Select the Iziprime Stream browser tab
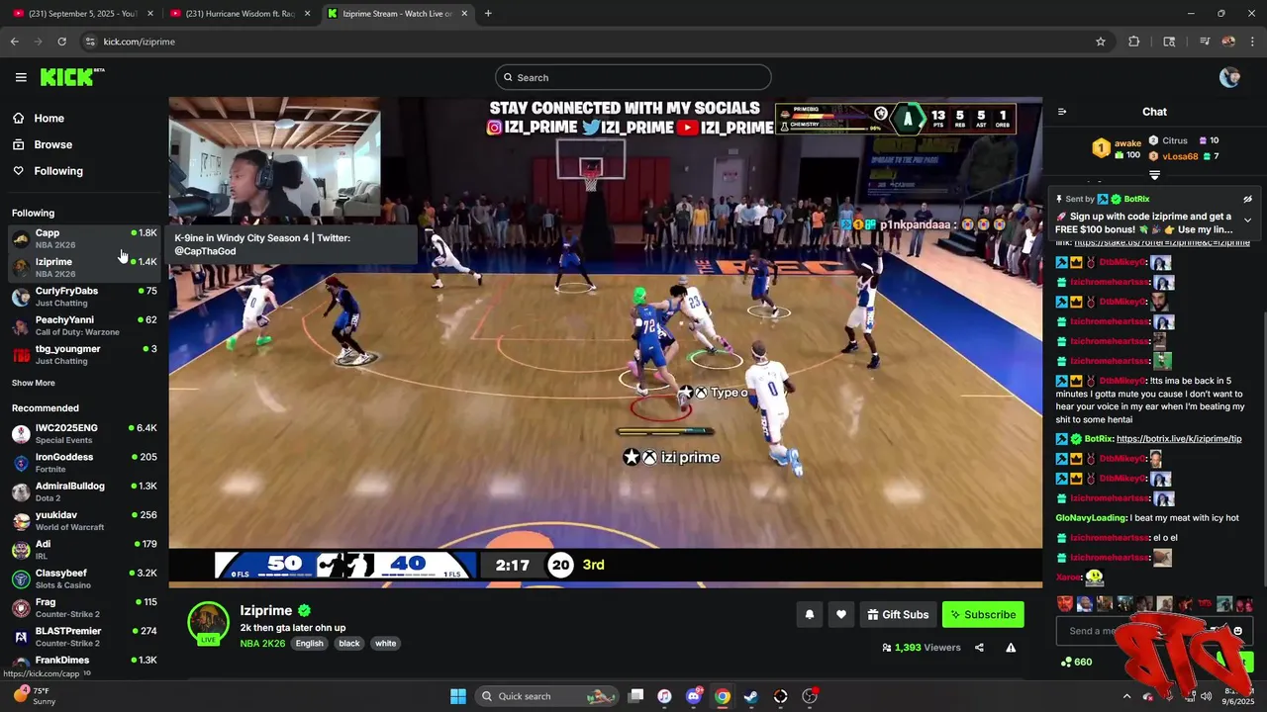The width and height of the screenshot is (1267, 712). 396,14
